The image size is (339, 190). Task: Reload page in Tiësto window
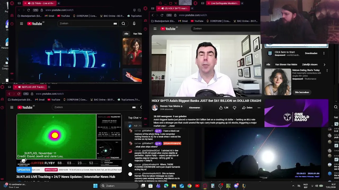pyautogui.click(x=28, y=10)
